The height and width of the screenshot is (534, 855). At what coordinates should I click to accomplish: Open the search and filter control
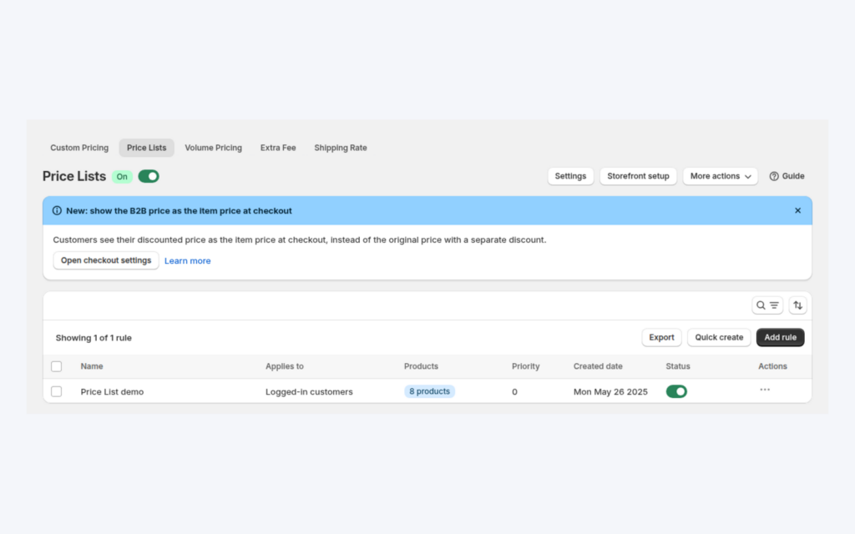pyautogui.click(x=767, y=305)
